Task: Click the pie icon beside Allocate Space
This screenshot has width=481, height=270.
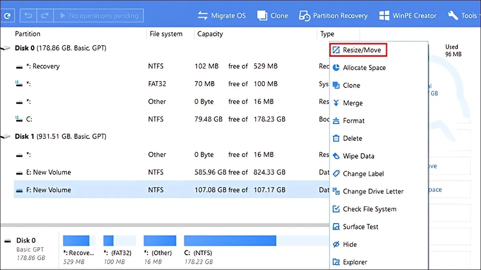Action: click(335, 68)
